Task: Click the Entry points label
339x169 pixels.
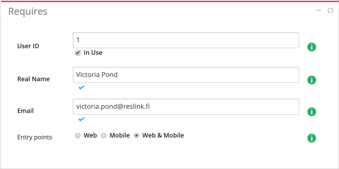Action: click(35, 137)
